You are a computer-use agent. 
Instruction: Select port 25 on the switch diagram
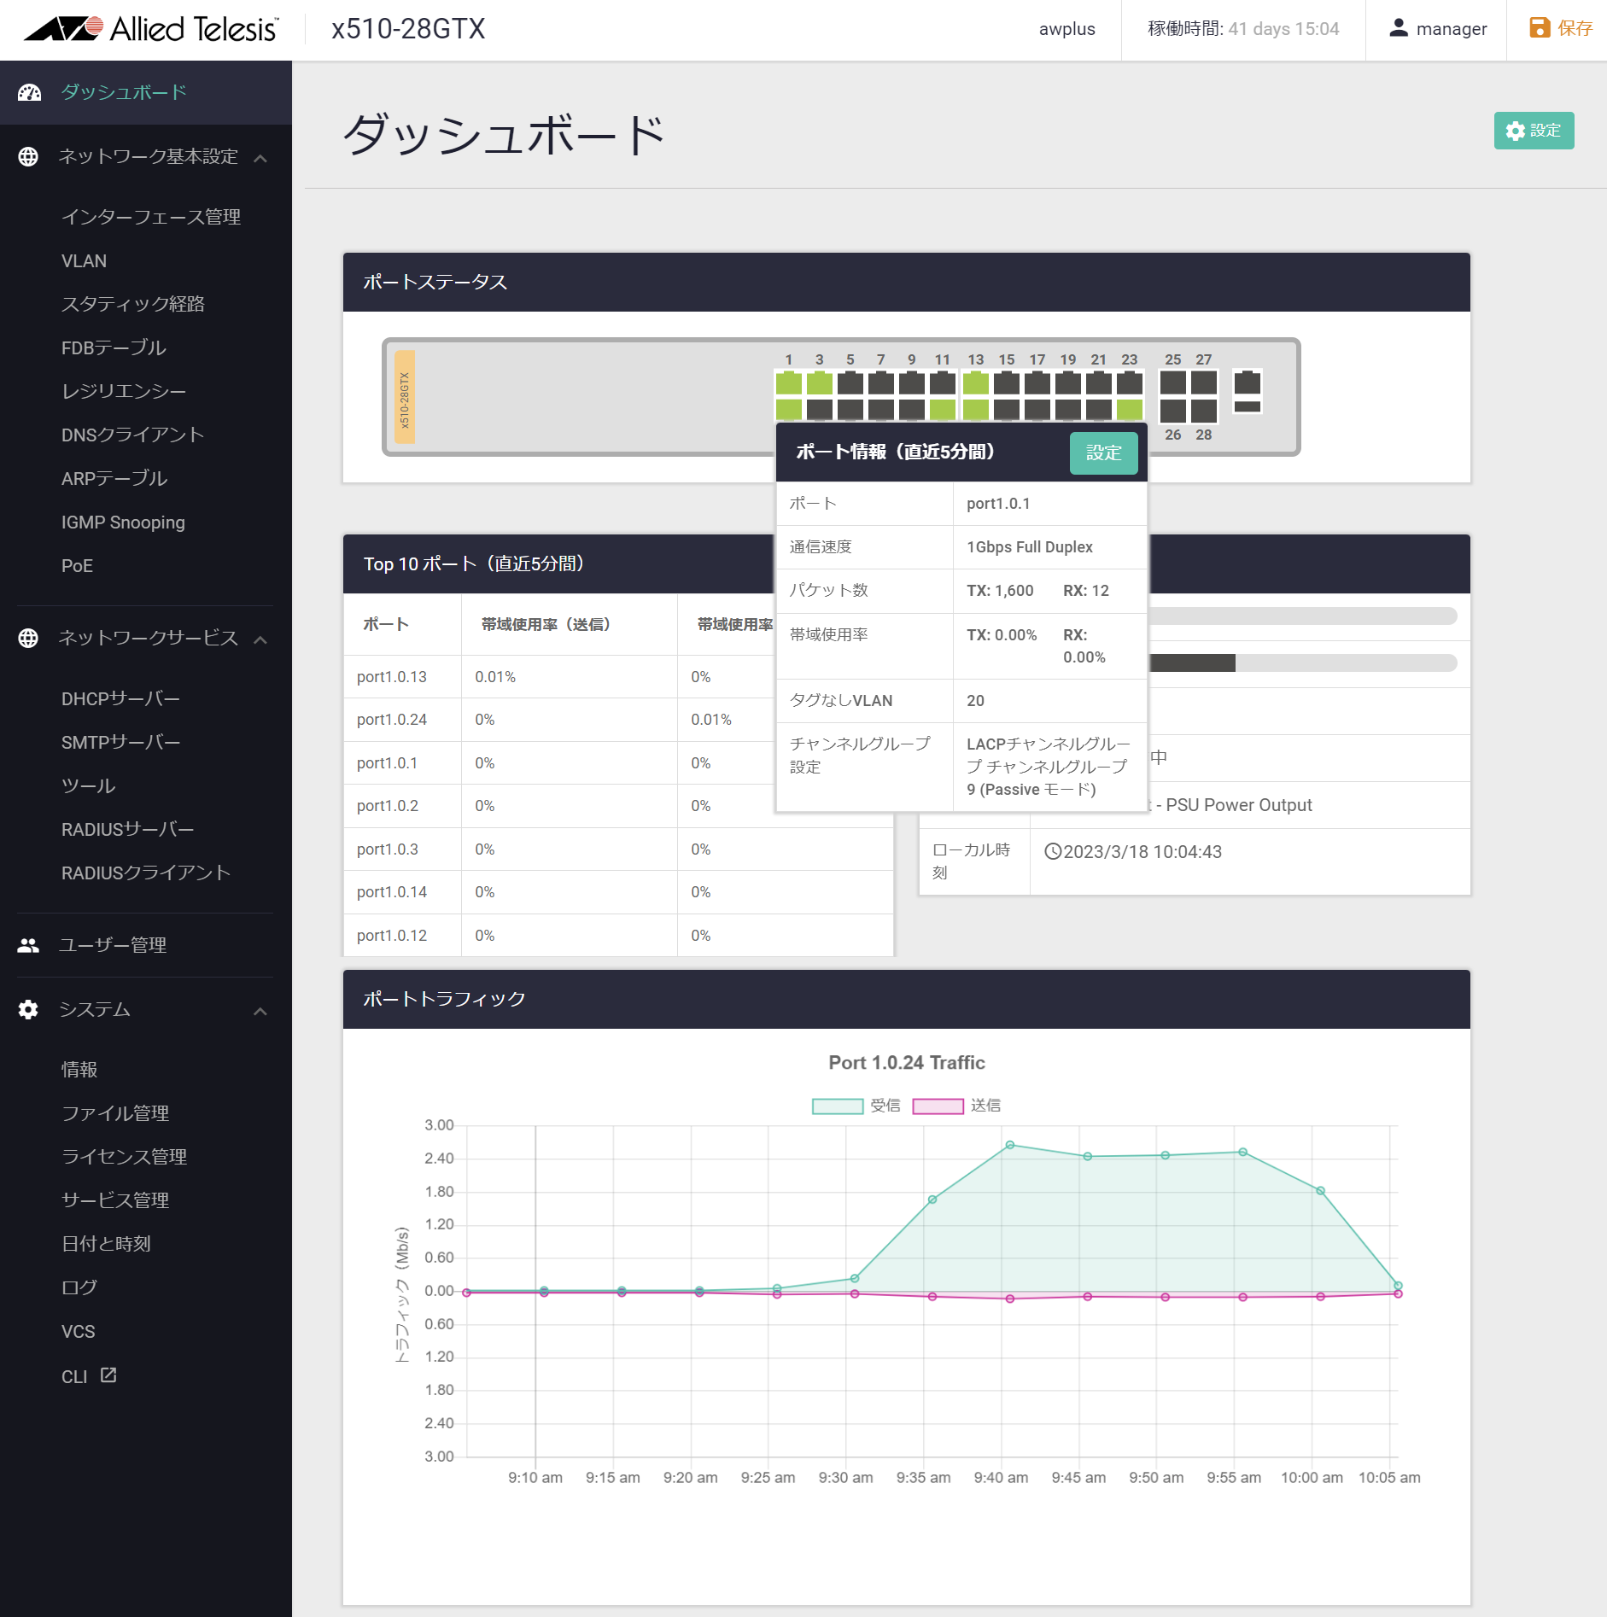pyautogui.click(x=1172, y=382)
